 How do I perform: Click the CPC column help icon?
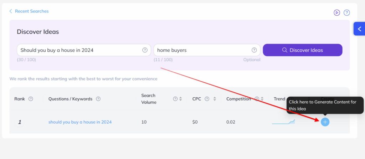click(x=207, y=99)
